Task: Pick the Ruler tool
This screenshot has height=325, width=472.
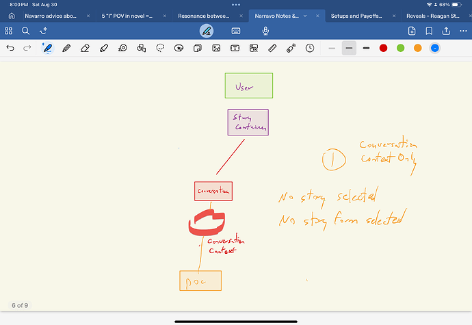Action: (272, 48)
